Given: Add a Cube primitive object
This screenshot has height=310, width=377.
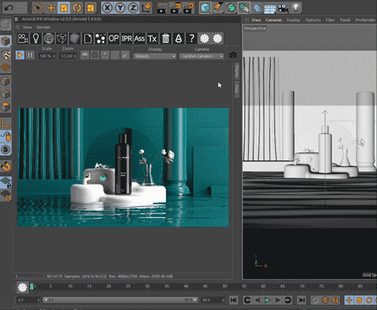Looking at the screenshot, I should [x=205, y=8].
